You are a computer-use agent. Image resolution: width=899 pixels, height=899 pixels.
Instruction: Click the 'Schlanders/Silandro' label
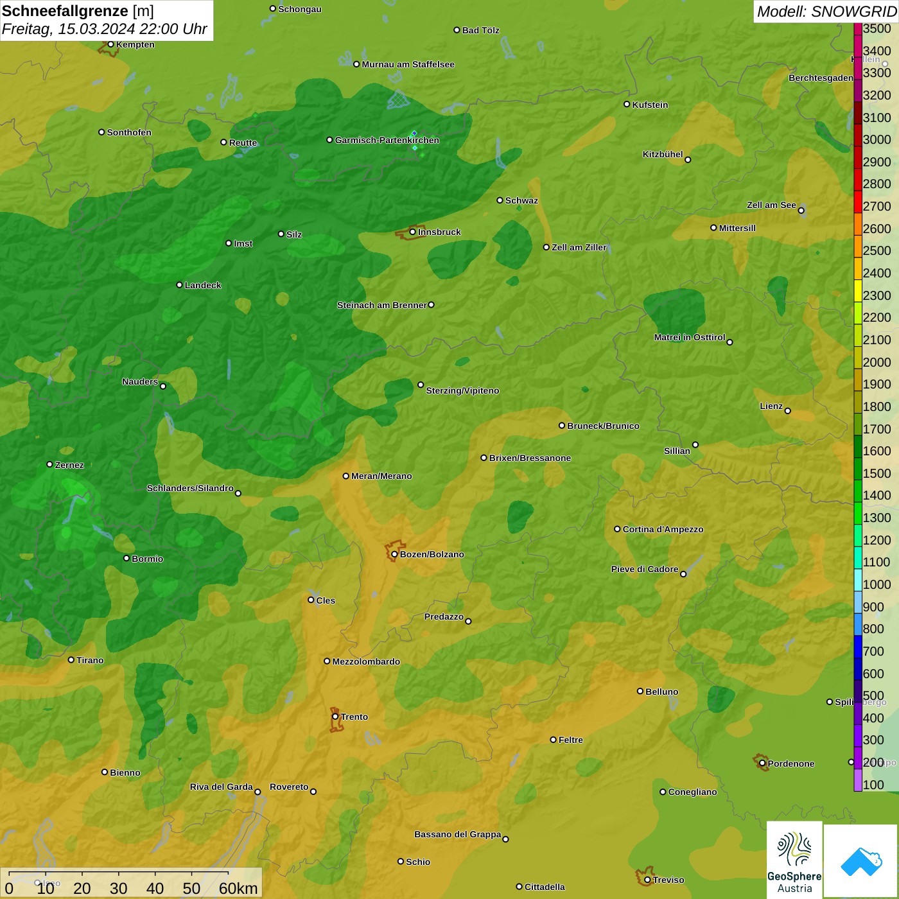pos(190,488)
